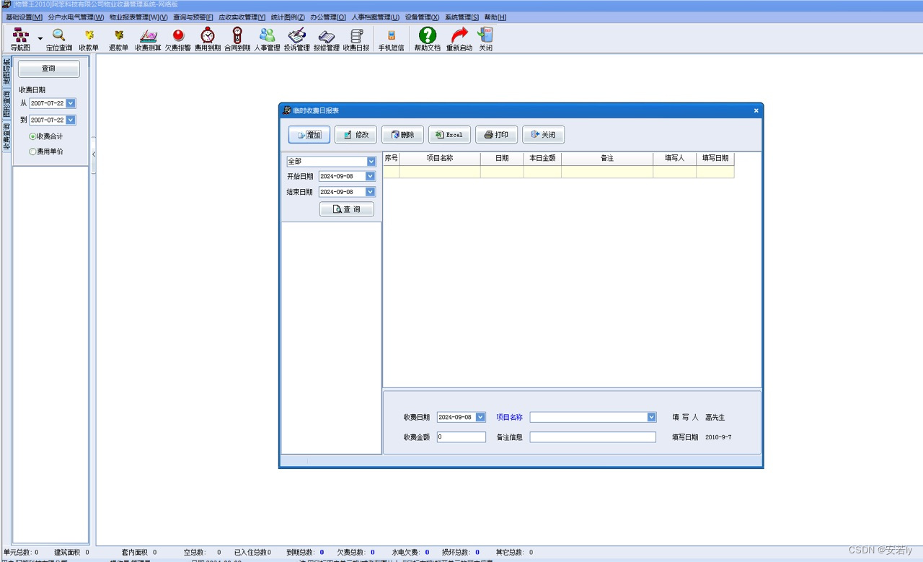Click the 备注信息 input field
The width and height of the screenshot is (923, 562).
(593, 437)
